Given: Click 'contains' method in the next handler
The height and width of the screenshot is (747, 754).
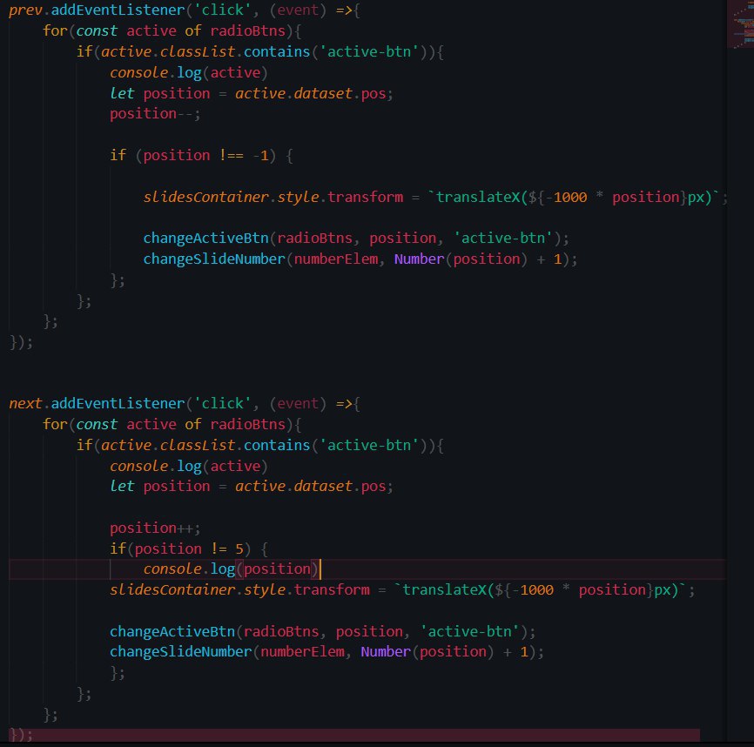Looking at the screenshot, I should (277, 445).
